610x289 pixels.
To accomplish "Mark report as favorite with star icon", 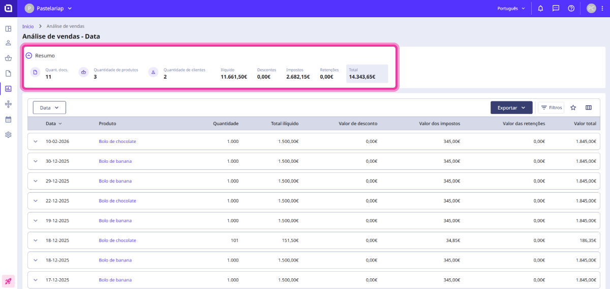I will coord(573,107).
